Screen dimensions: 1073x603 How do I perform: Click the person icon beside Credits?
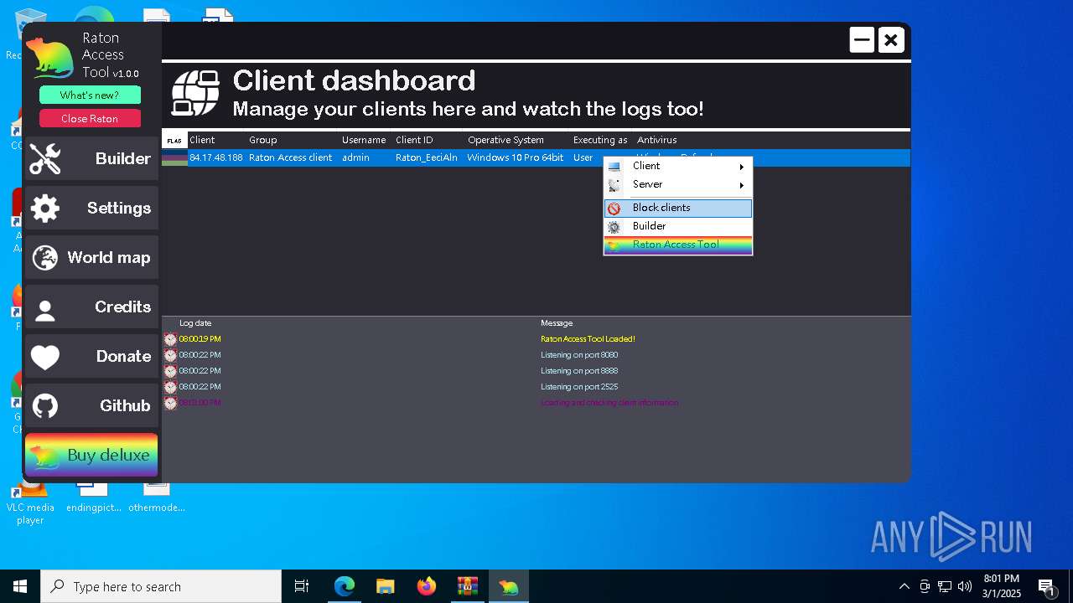click(x=45, y=312)
